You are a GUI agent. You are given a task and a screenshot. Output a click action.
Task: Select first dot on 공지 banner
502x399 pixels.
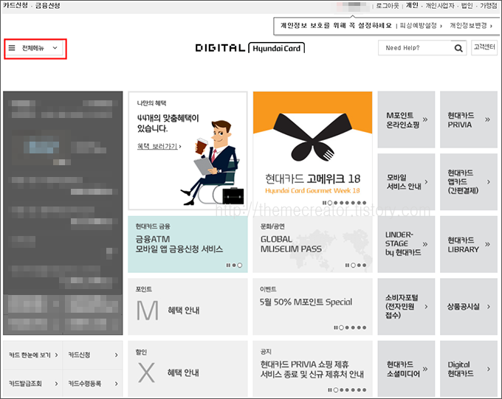[x=335, y=390]
